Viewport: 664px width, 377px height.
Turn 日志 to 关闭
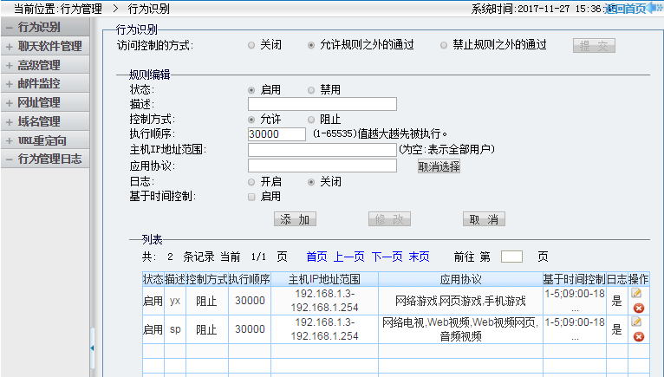tap(311, 182)
